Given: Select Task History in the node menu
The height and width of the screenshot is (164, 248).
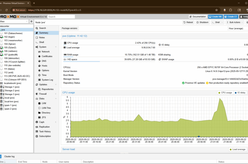Looking at the screenshot, I should tap(45, 131).
